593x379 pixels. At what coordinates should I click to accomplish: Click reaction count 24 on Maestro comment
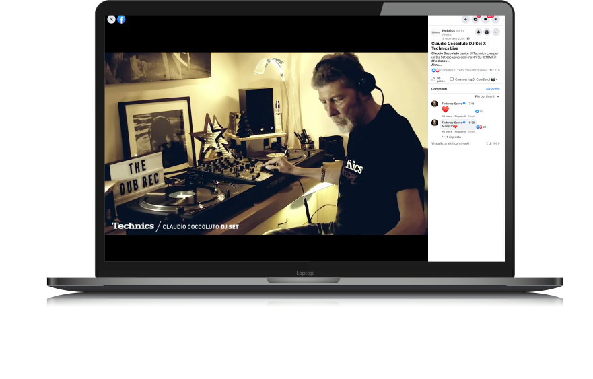(x=481, y=127)
